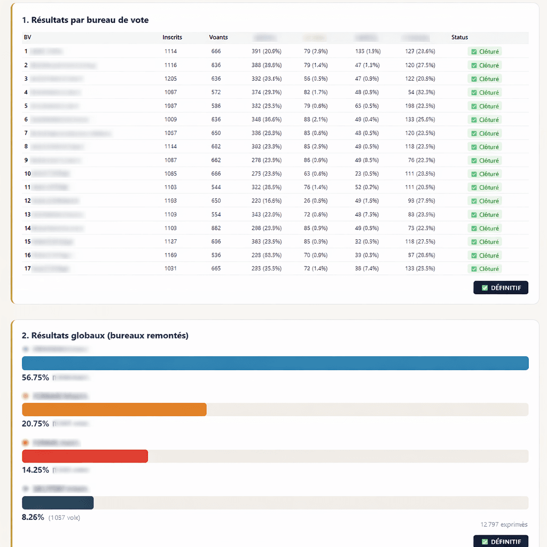Viewport: 547px width, 547px height.
Task: Click the Clôturé badge for bureau 11
Action: [x=485, y=187]
